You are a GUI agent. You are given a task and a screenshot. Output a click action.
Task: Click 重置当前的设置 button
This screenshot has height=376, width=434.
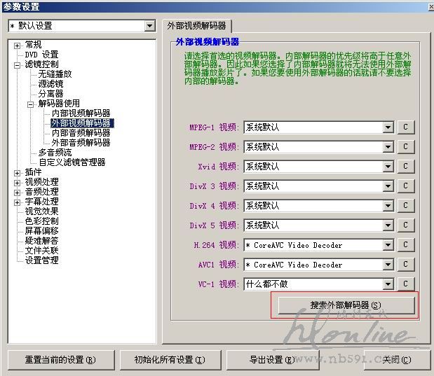tap(61, 360)
